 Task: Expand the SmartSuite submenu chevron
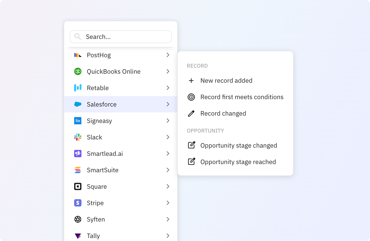pyautogui.click(x=168, y=170)
